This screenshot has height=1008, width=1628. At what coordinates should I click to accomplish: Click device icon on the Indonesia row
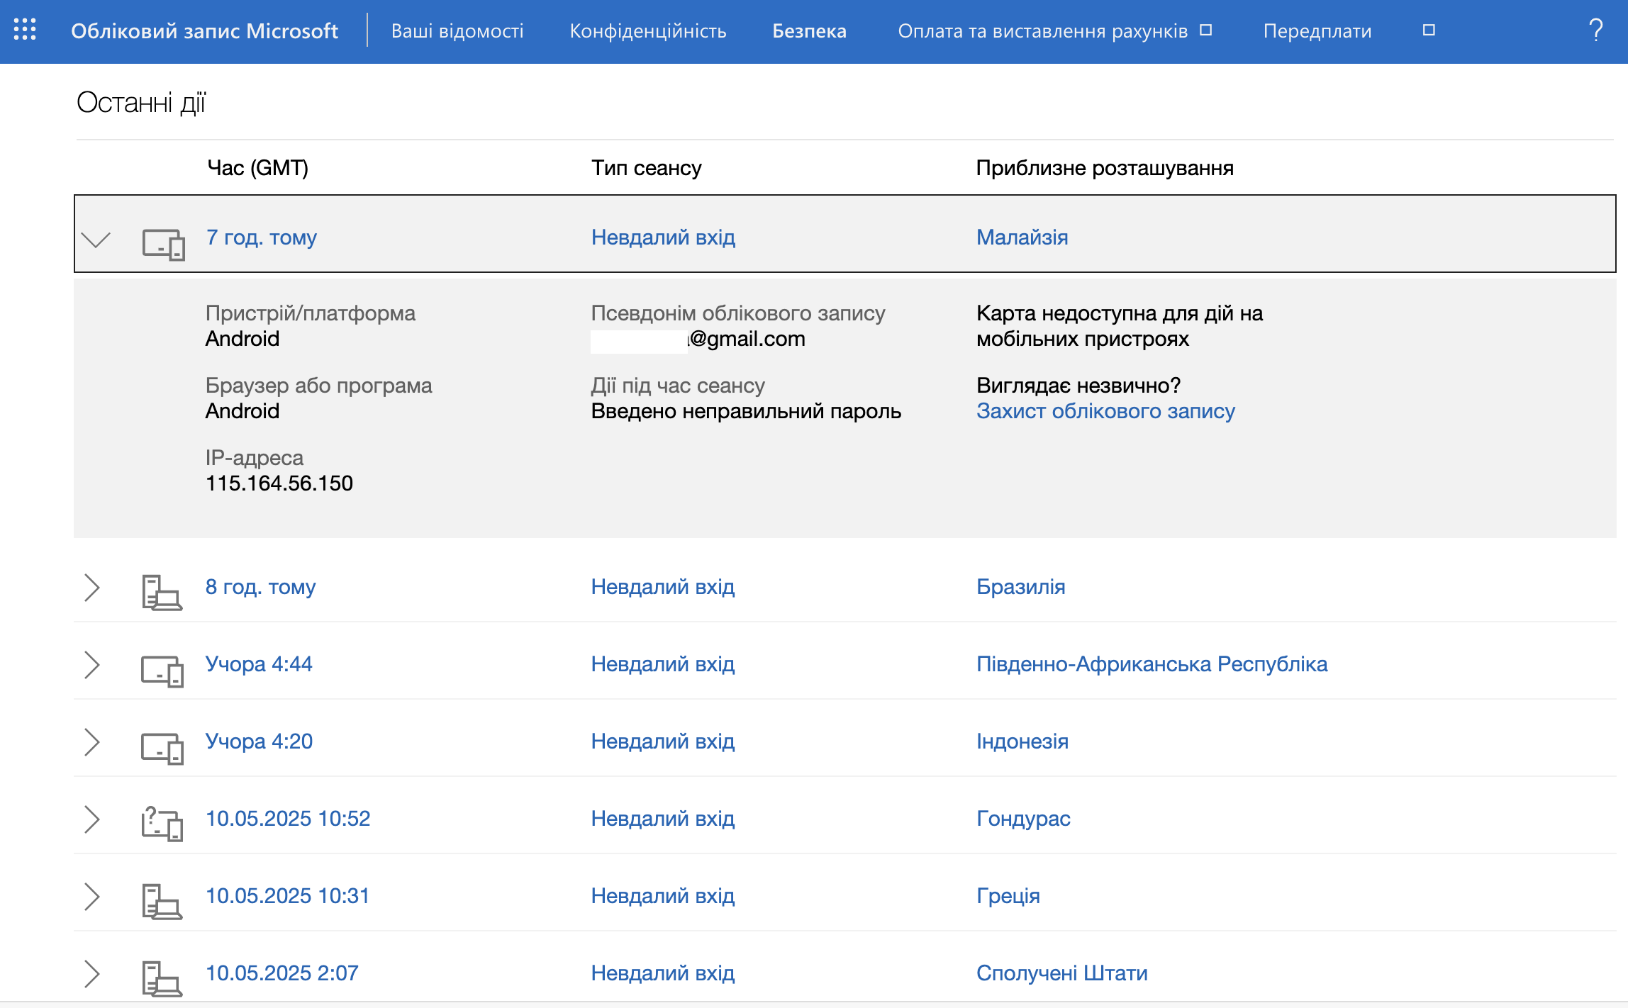162,748
